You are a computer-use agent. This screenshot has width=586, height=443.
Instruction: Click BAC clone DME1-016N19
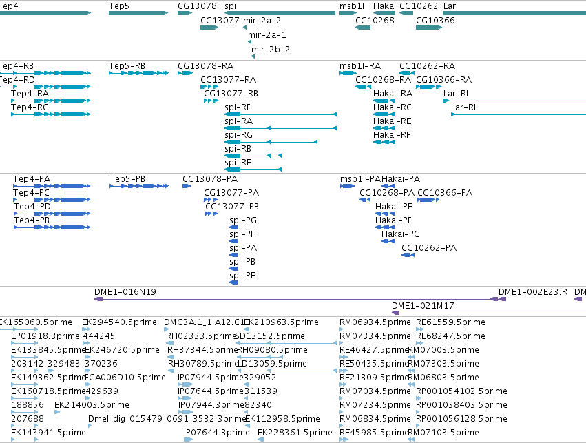click(x=125, y=292)
